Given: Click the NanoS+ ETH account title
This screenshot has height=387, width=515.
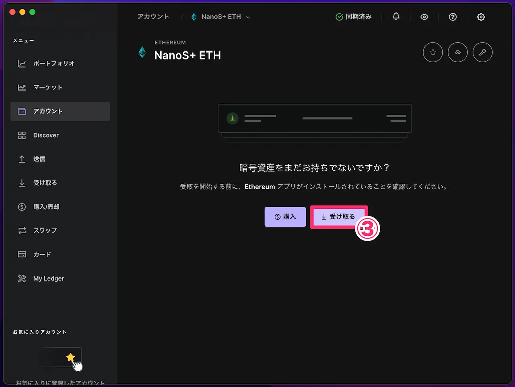Looking at the screenshot, I should (x=187, y=56).
